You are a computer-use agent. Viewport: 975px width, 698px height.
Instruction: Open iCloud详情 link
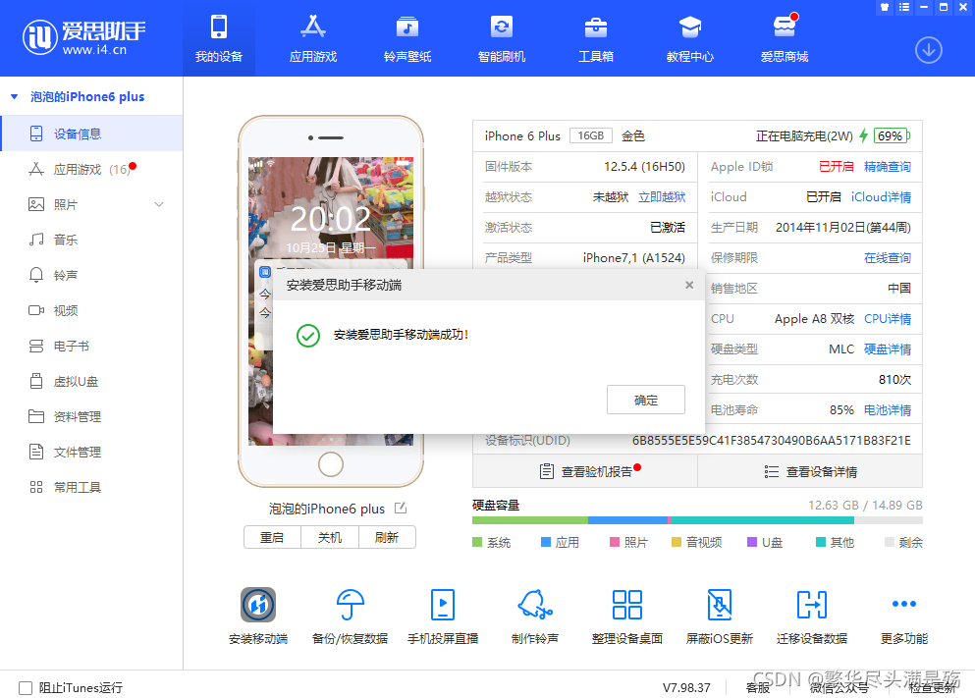click(x=881, y=197)
